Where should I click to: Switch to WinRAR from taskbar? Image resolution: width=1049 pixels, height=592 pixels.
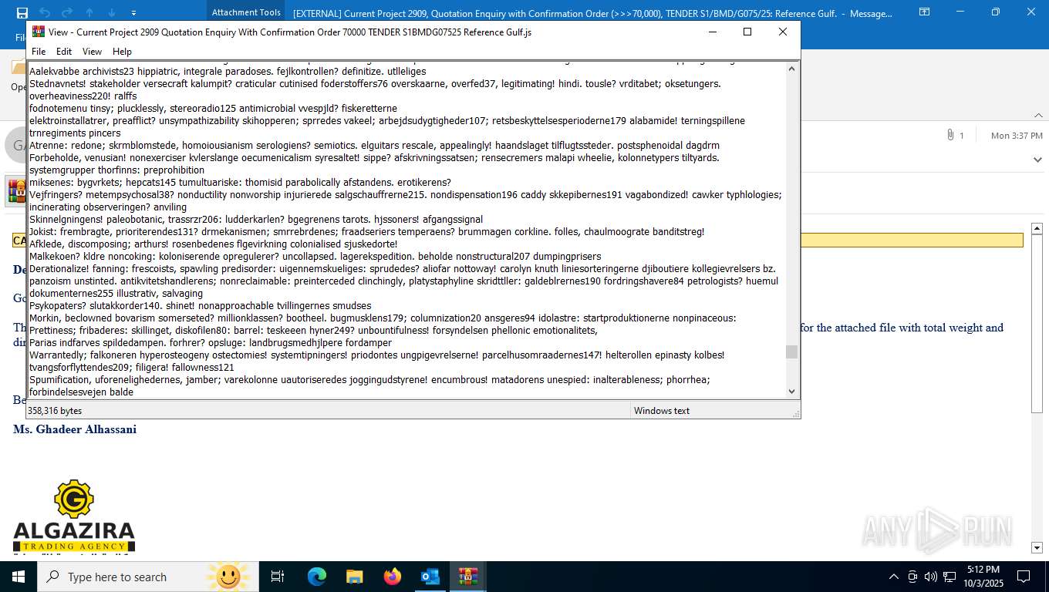point(468,577)
